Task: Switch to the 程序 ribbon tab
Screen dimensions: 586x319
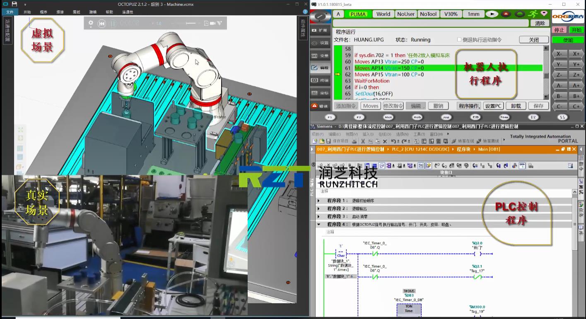Action: point(43,12)
